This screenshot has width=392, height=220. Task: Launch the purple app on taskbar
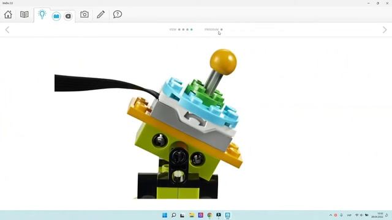[x=200, y=215]
